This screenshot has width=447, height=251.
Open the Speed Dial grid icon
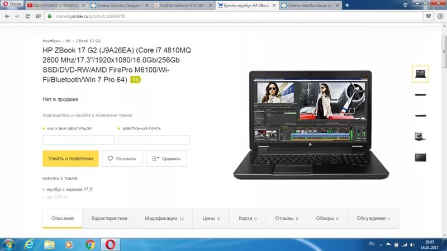(38, 16)
